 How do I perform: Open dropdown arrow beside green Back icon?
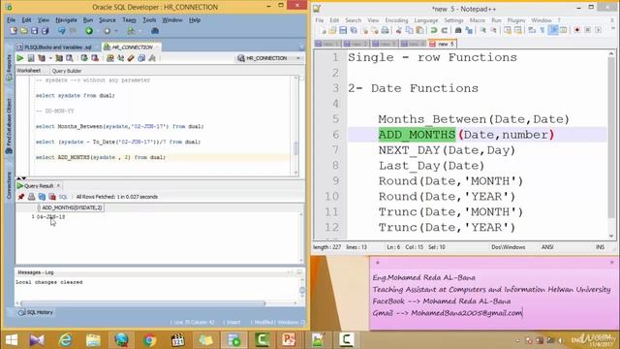click(97, 30)
